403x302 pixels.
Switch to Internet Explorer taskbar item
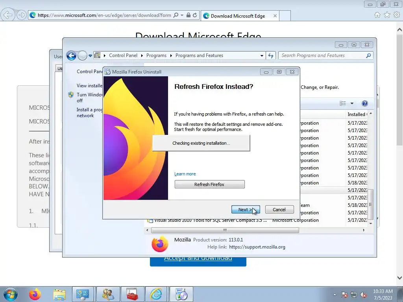click(157, 294)
